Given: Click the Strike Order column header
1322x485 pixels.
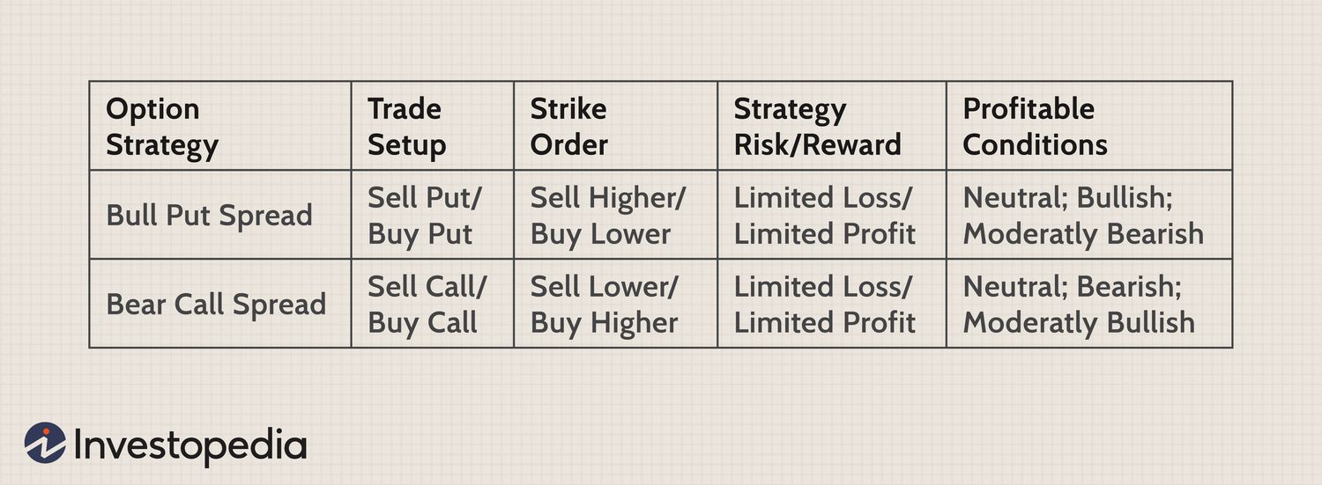Looking at the screenshot, I should (x=616, y=126).
